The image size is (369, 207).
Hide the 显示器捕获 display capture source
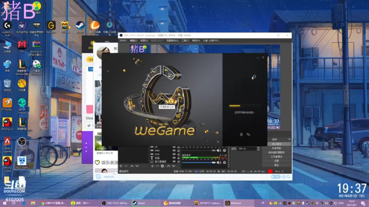(x=174, y=162)
